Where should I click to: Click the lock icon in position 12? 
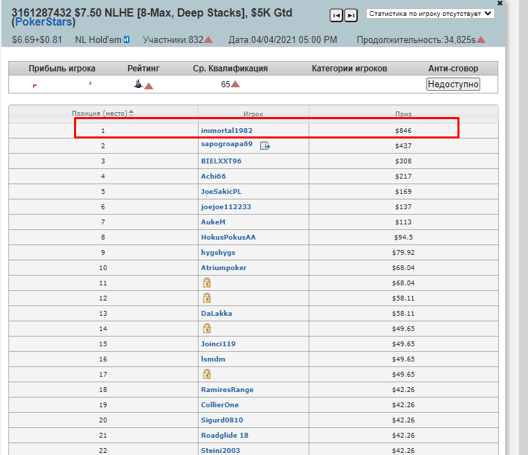[206, 298]
